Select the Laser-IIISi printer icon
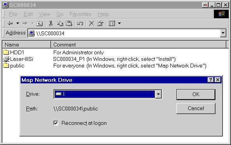 6,59
